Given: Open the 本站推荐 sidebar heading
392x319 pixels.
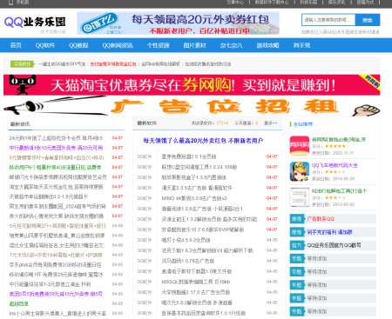Looking at the screenshot, I should point(303,124).
